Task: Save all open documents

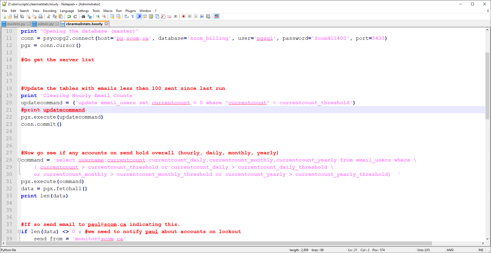Action: (22, 16)
